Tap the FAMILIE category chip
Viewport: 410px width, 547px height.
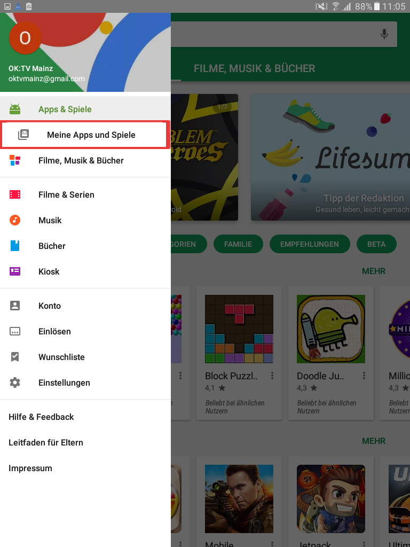pyautogui.click(x=238, y=244)
